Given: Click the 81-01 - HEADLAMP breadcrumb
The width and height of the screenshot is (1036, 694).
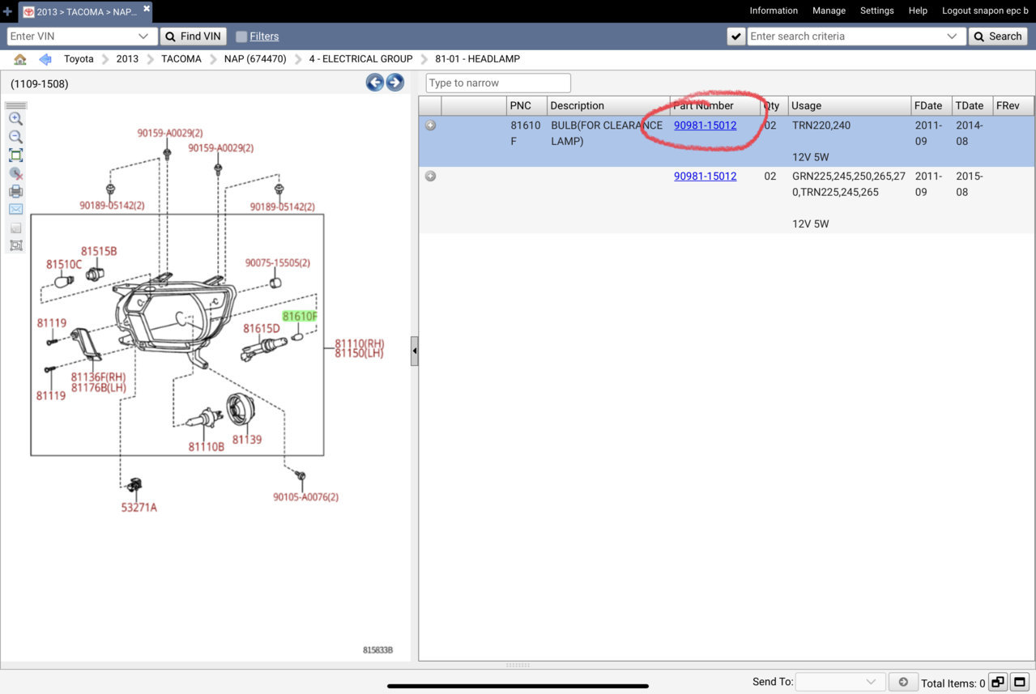Looking at the screenshot, I should pyautogui.click(x=477, y=59).
